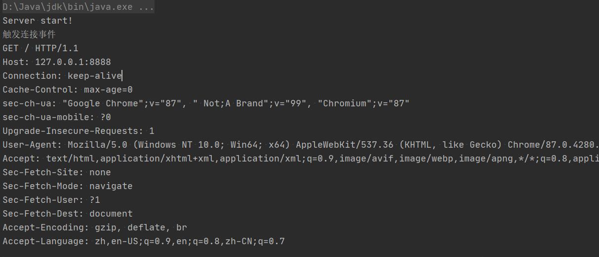The height and width of the screenshot is (257, 599).
Task: Click 'AppleWebKit/537.36' in the User-Agent line
Action: pos(345,145)
